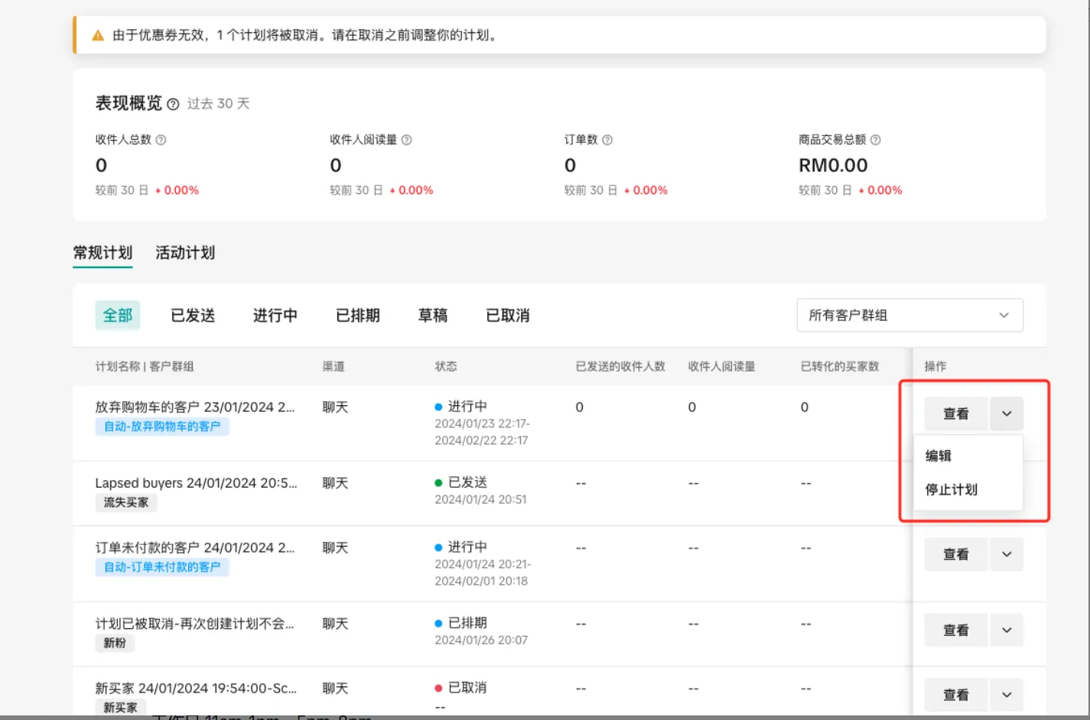Click the plan name 订单未付款的客户 24/01/2024
Viewport: 1090px width, 720px height.
[195, 547]
